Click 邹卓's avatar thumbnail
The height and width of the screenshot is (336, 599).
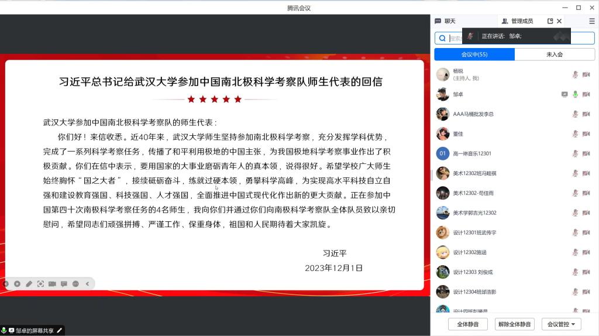tap(443, 94)
